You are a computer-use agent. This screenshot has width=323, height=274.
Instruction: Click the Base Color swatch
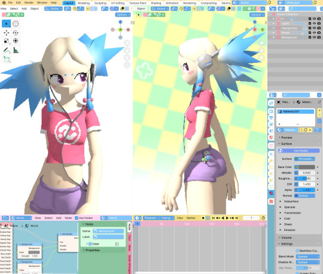tap(307, 167)
